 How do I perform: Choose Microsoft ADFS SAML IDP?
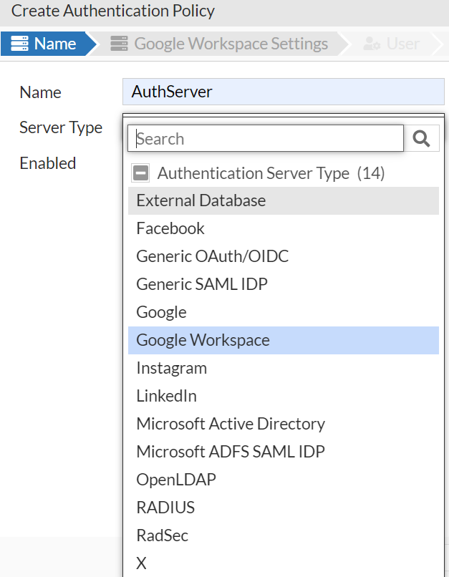point(230,451)
